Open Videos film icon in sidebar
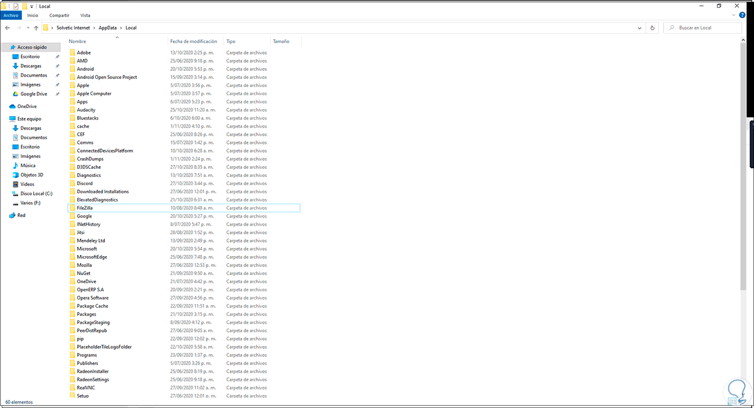 16,184
